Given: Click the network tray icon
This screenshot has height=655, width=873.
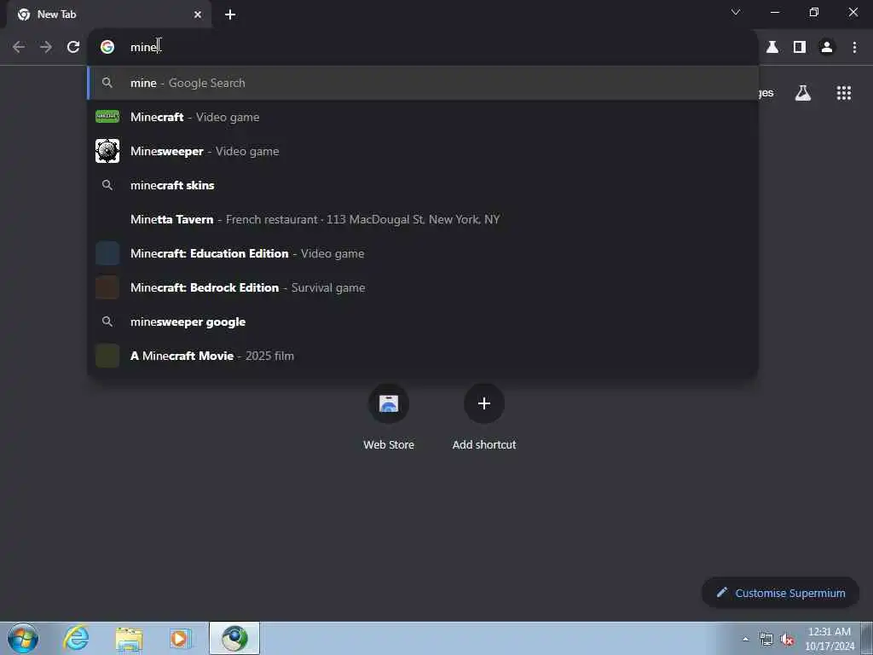Looking at the screenshot, I should [766, 640].
